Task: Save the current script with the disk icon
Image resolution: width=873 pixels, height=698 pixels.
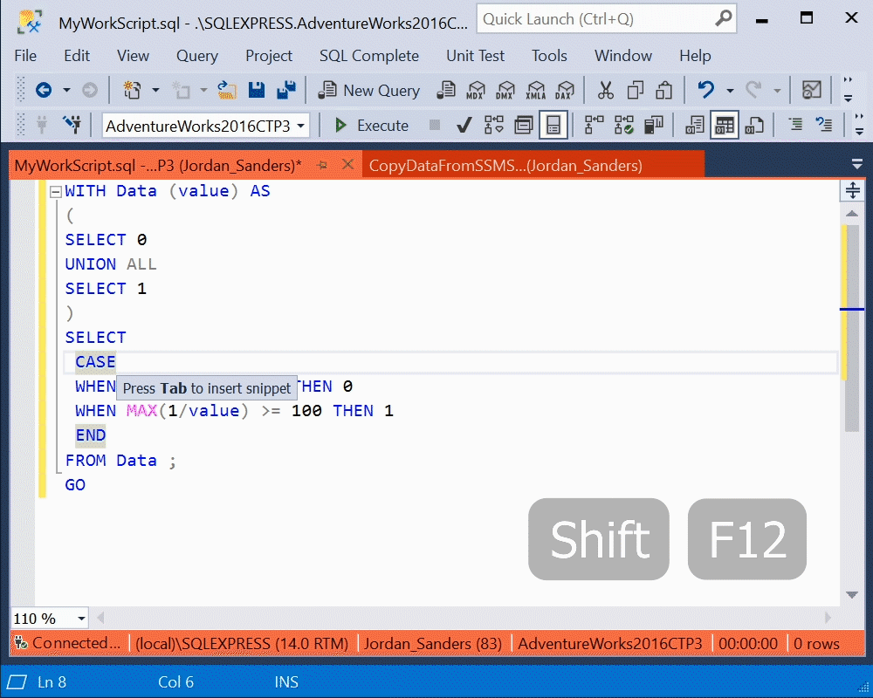Action: coord(257,90)
